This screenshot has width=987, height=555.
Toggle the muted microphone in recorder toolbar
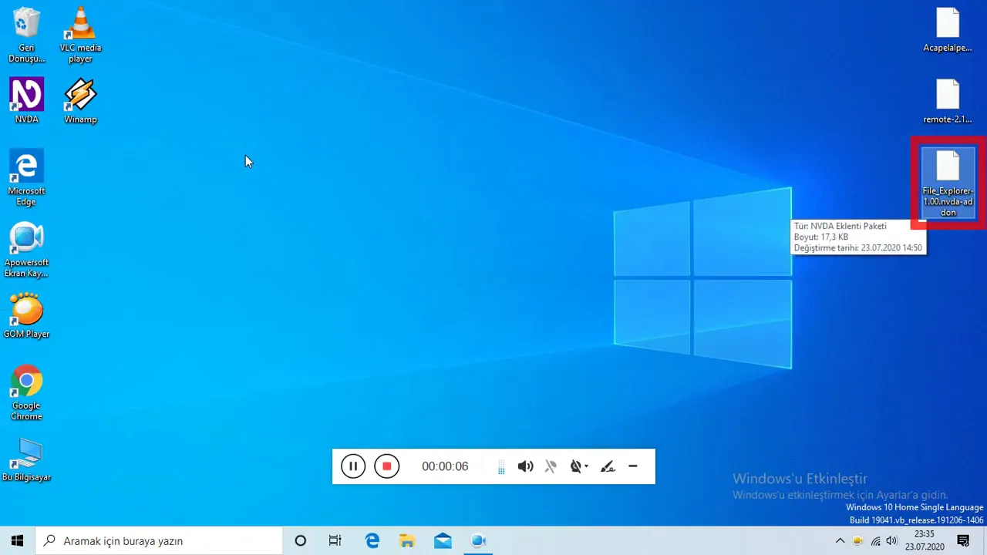(x=551, y=466)
